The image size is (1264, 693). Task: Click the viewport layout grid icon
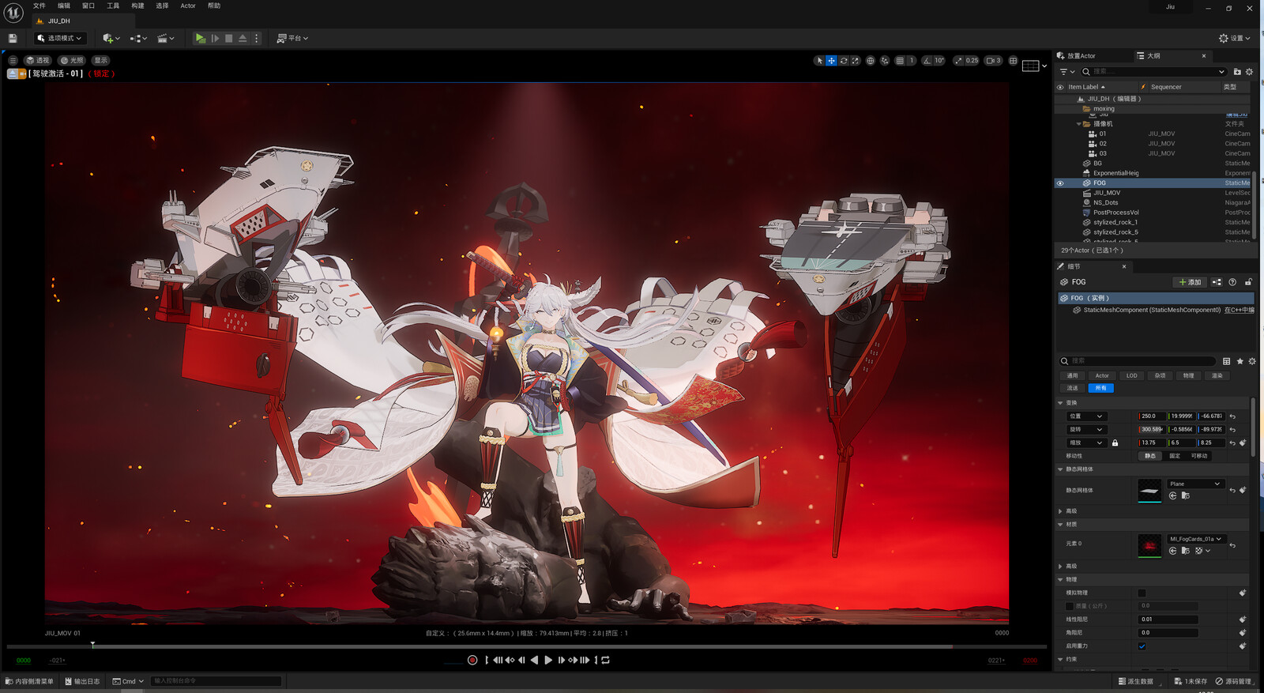(1014, 60)
